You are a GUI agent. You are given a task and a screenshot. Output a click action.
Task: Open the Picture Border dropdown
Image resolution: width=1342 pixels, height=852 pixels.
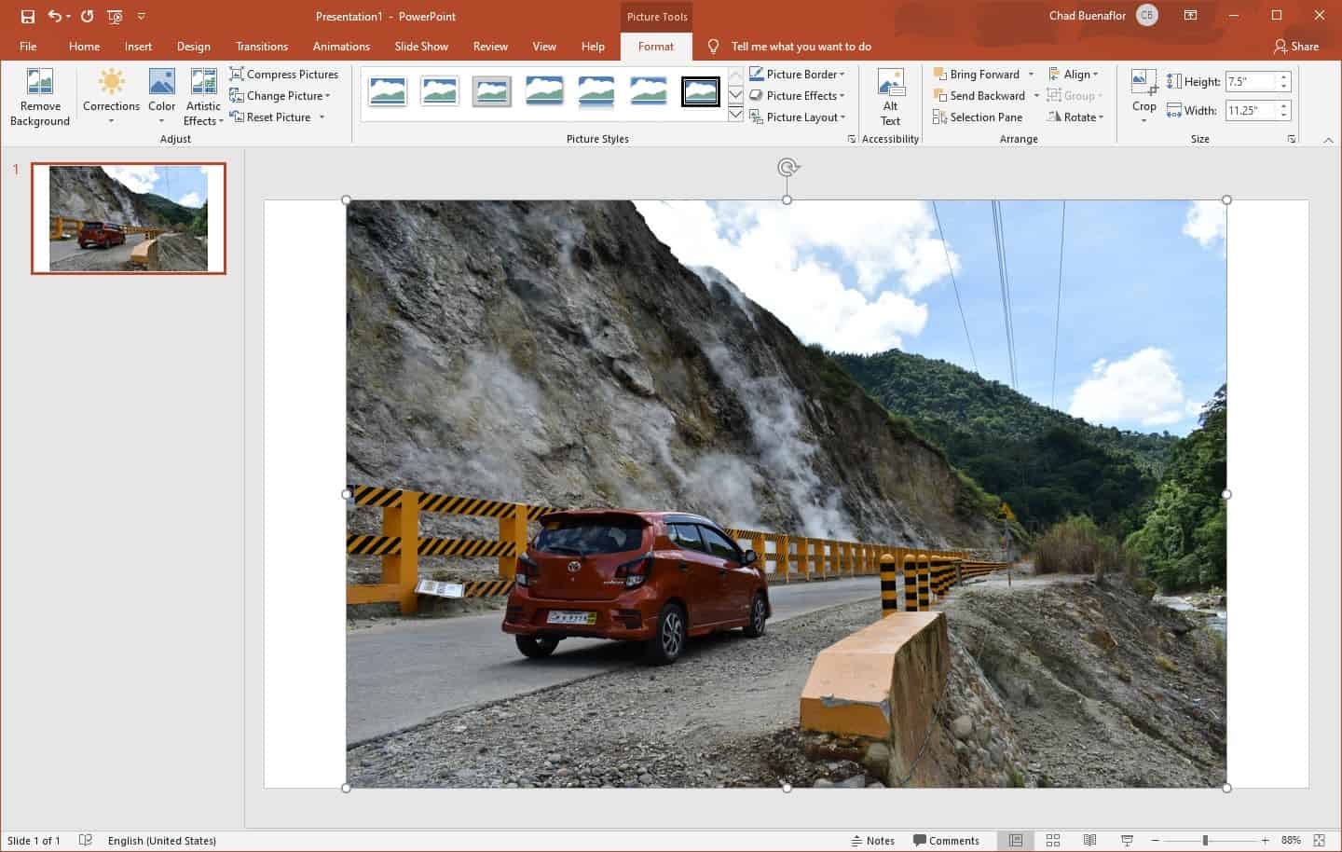coord(800,74)
